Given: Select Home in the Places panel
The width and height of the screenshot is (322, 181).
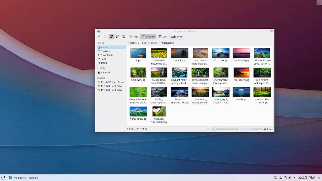Looking at the screenshot, I should pos(111,47).
